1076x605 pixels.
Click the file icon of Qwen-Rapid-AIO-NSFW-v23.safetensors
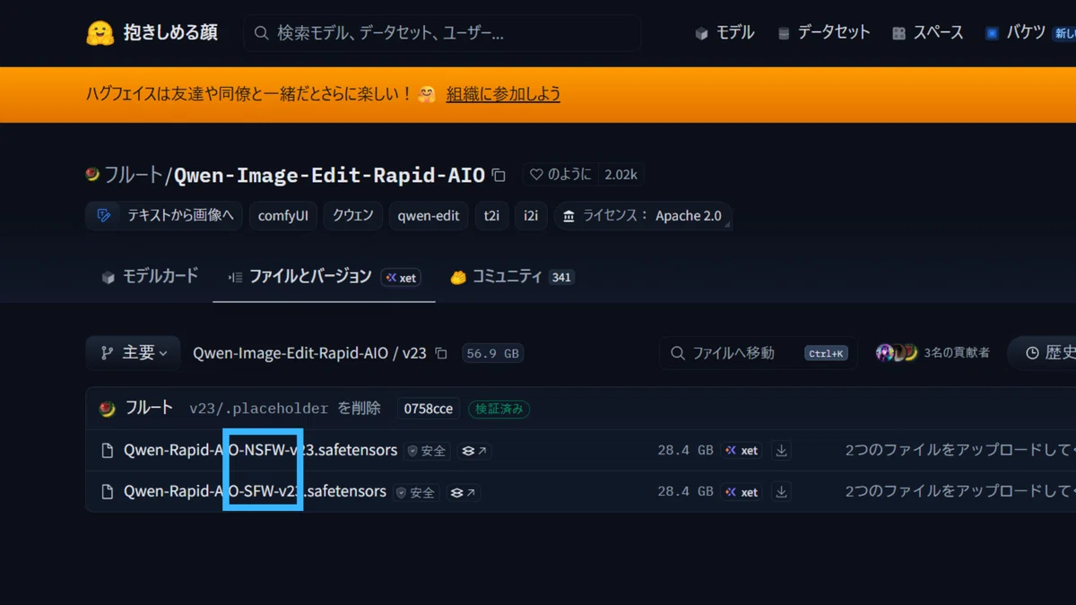(108, 450)
